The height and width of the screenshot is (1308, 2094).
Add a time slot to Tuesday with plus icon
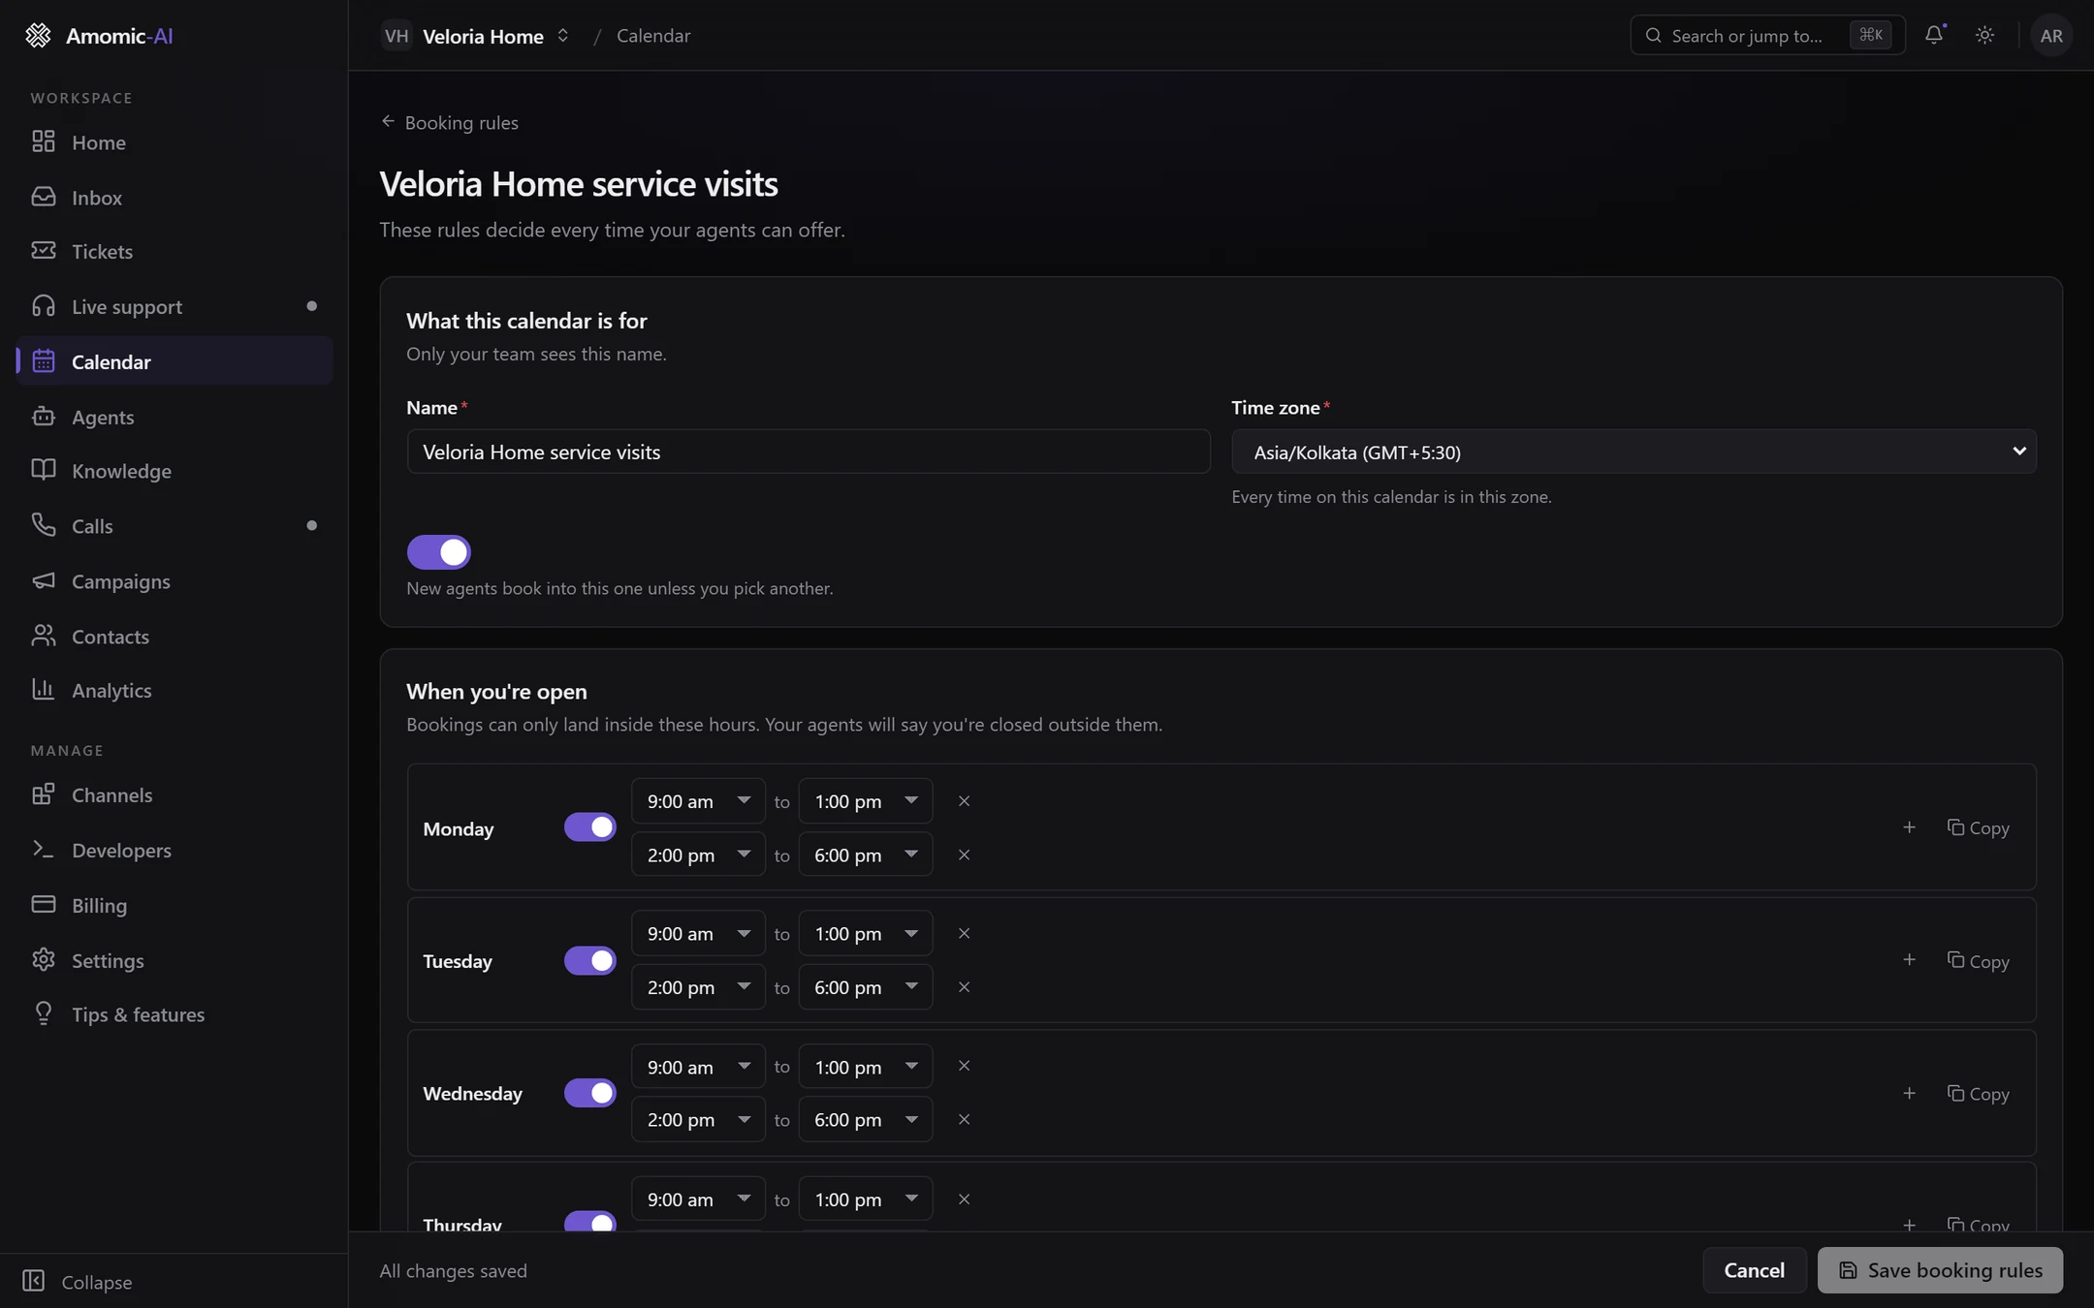click(1909, 960)
